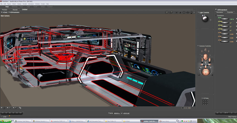
Task: Collapse the Light Controls panel arrow
Action: click(198, 13)
